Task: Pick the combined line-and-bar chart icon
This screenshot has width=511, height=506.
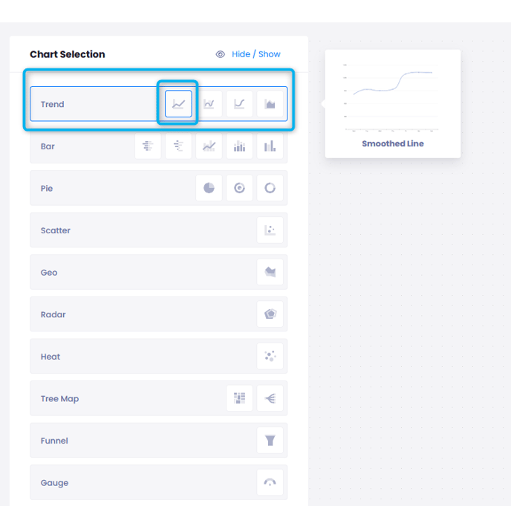Action: point(209,146)
